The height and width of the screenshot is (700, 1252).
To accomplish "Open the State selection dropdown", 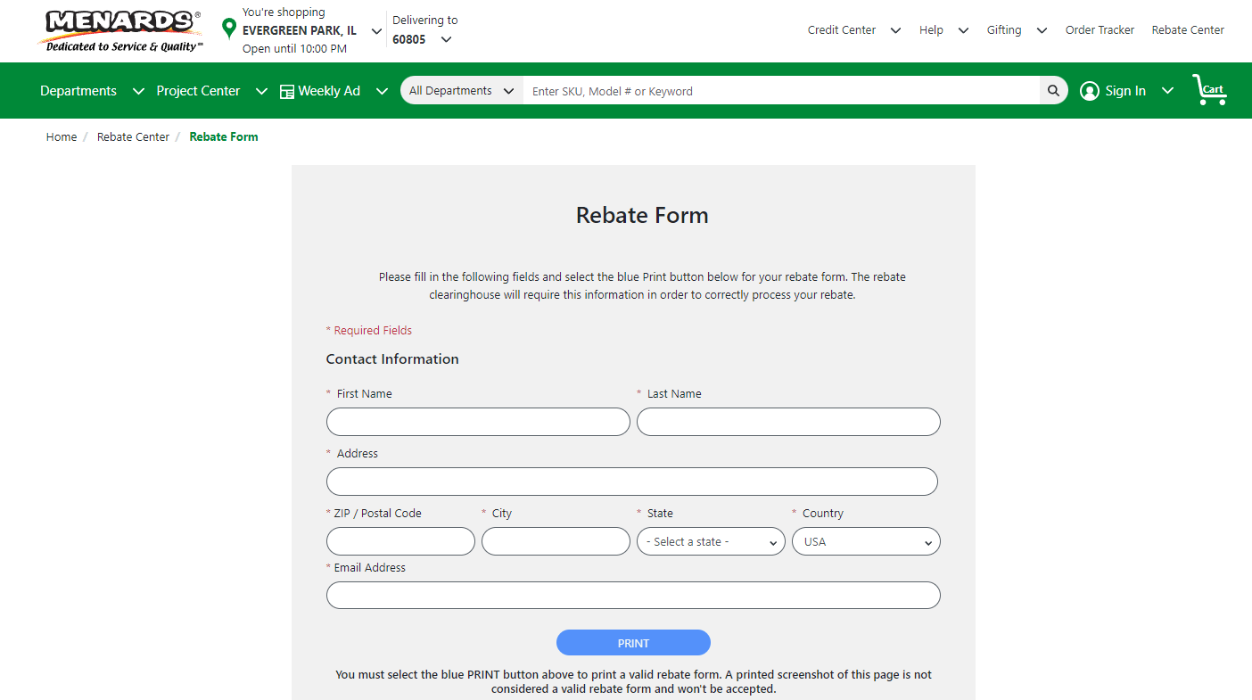I will (x=711, y=541).
